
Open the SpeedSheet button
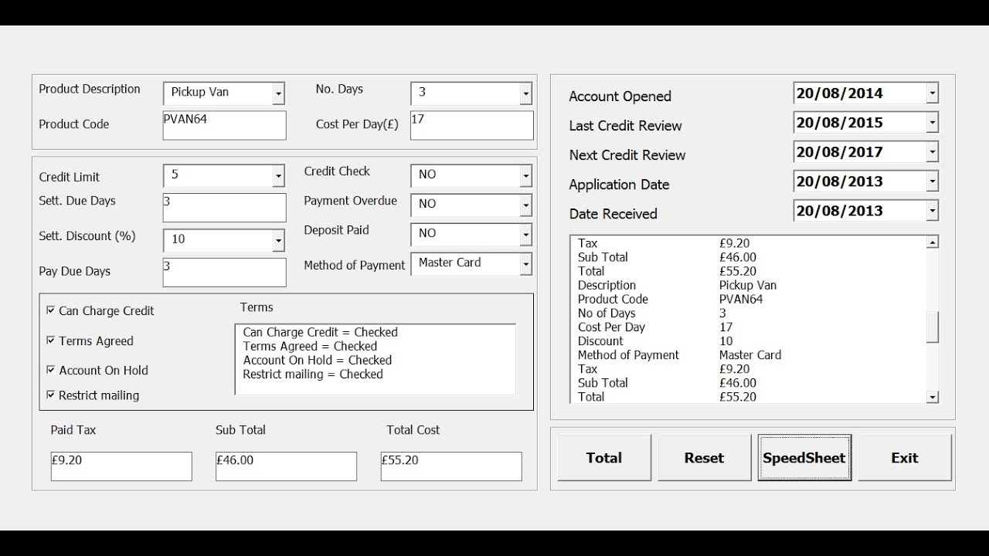(804, 458)
